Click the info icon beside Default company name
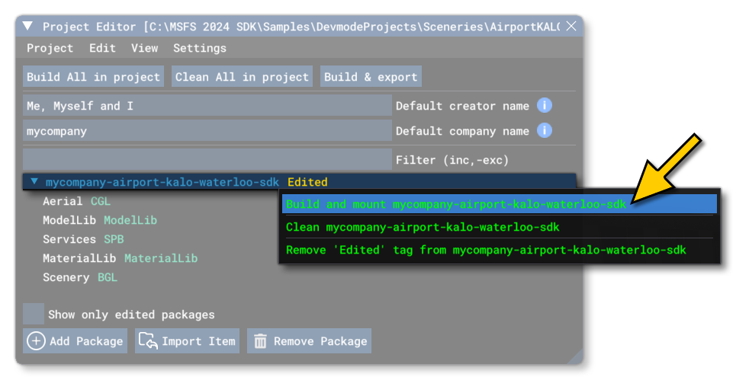 pyautogui.click(x=544, y=131)
